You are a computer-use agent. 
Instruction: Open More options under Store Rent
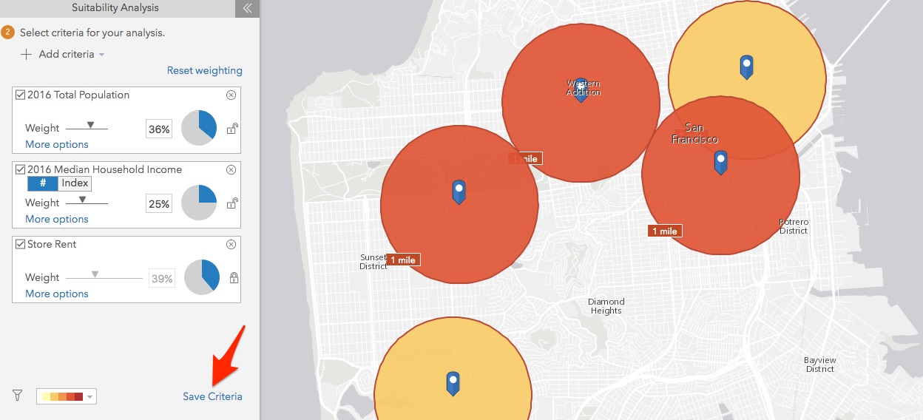pyautogui.click(x=57, y=294)
